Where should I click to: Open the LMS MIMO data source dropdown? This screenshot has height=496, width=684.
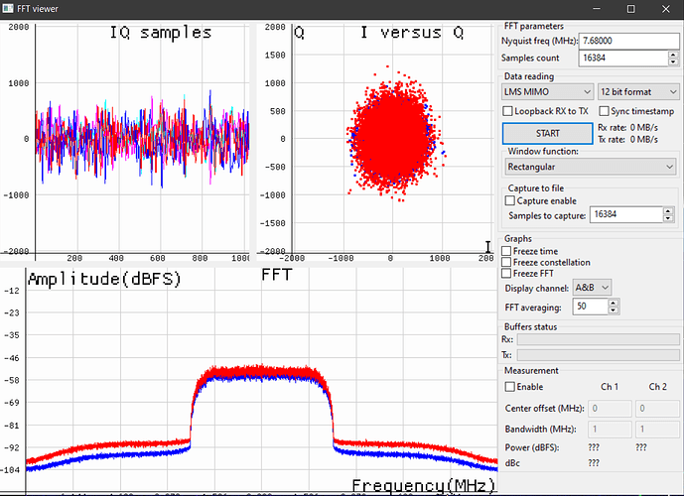pos(547,91)
